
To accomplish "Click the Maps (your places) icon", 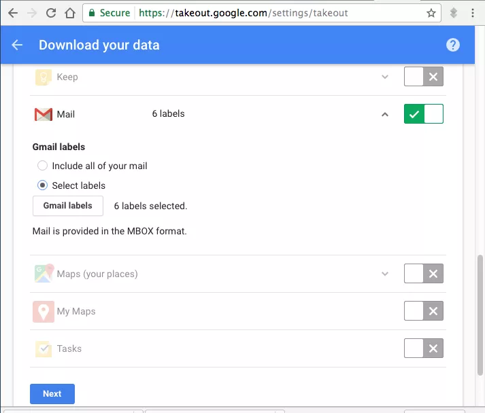I will coord(44,273).
